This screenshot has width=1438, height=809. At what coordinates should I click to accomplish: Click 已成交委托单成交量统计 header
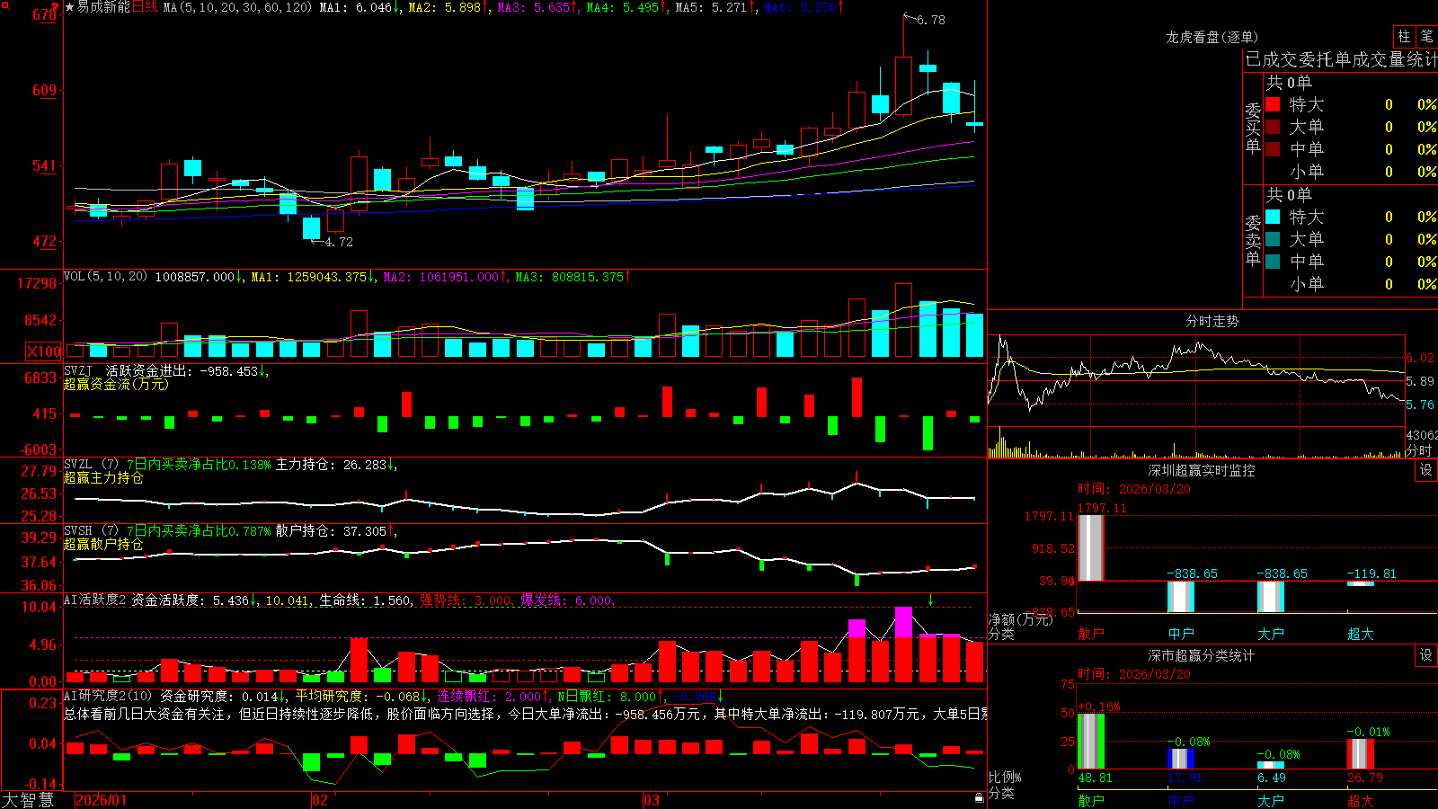(x=1341, y=59)
